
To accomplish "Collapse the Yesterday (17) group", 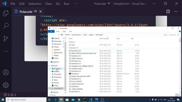I will [x=68, y=48].
